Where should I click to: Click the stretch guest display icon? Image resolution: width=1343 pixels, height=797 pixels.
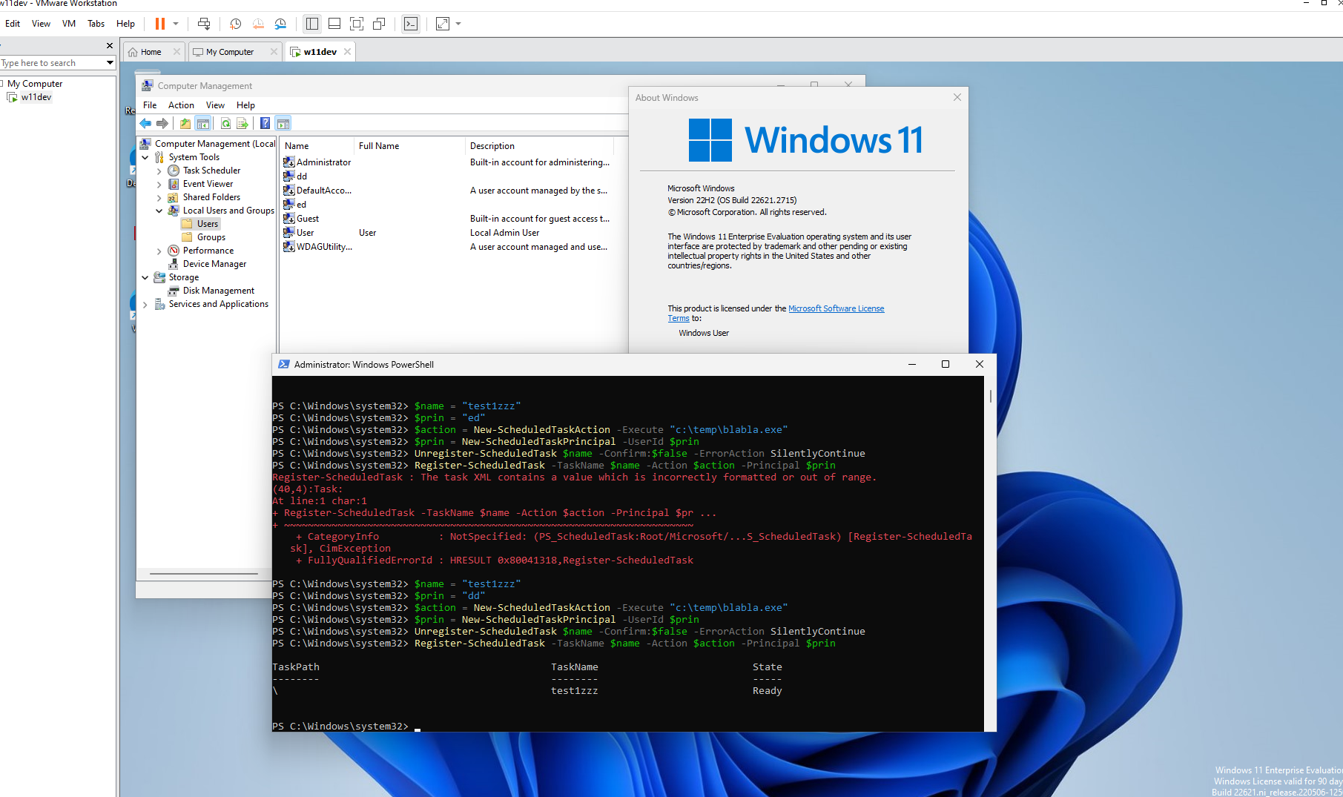pyautogui.click(x=443, y=24)
